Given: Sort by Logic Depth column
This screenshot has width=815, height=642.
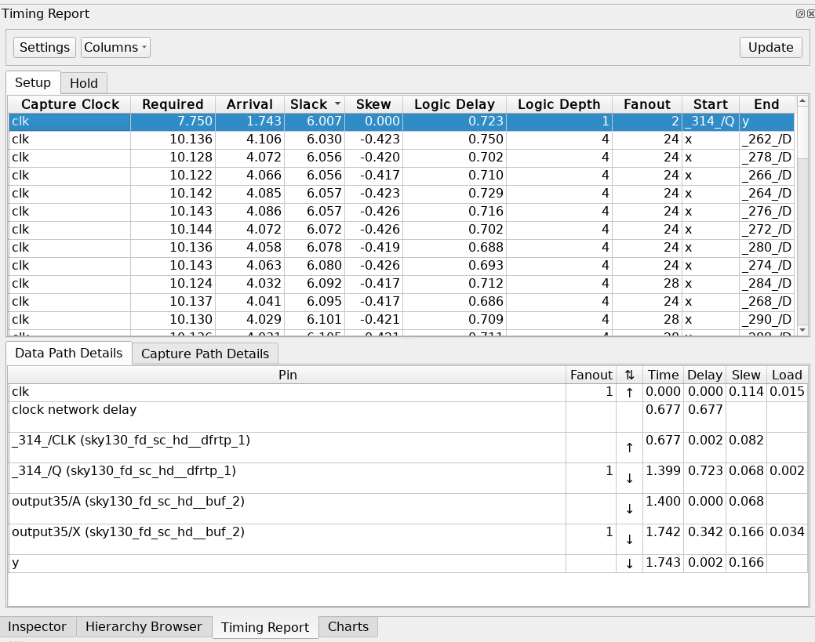Looking at the screenshot, I should (558, 104).
